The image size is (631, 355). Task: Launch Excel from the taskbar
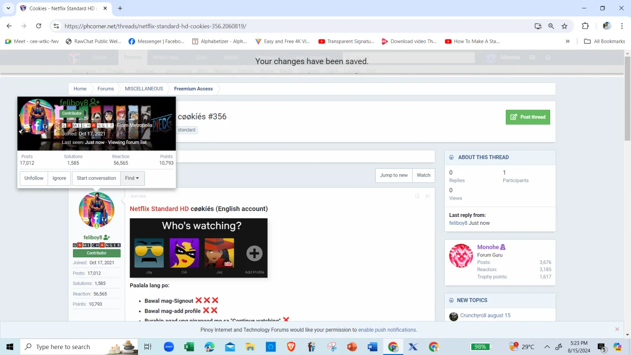point(189,347)
